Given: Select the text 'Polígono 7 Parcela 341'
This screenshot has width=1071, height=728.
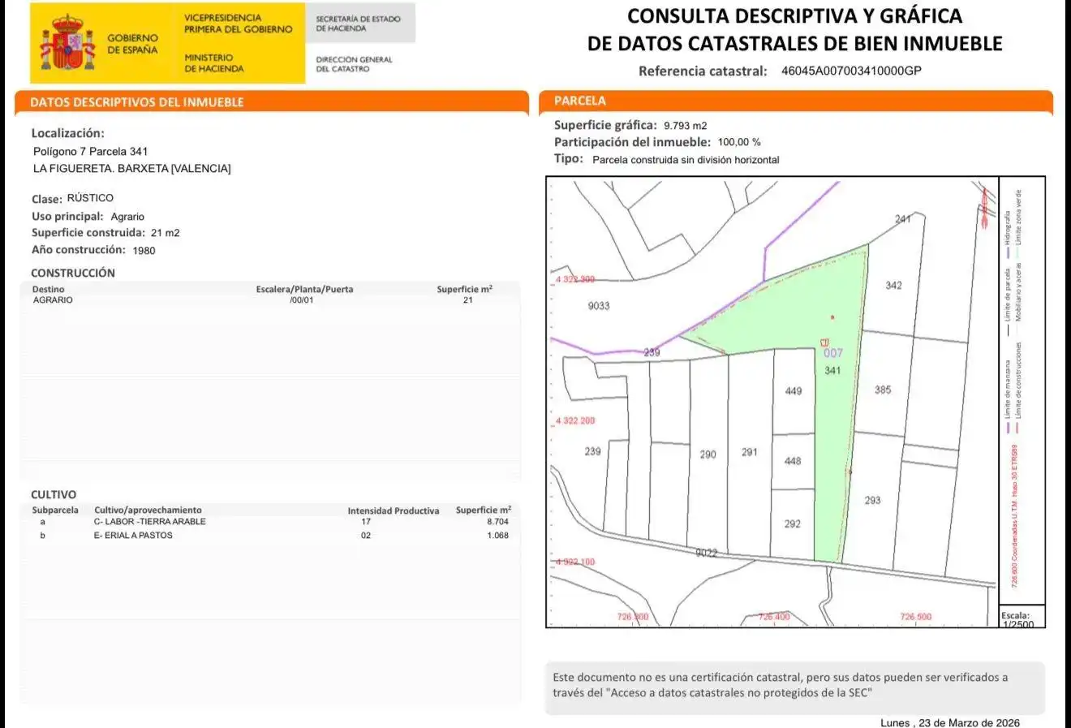Looking at the screenshot, I should (x=90, y=152).
